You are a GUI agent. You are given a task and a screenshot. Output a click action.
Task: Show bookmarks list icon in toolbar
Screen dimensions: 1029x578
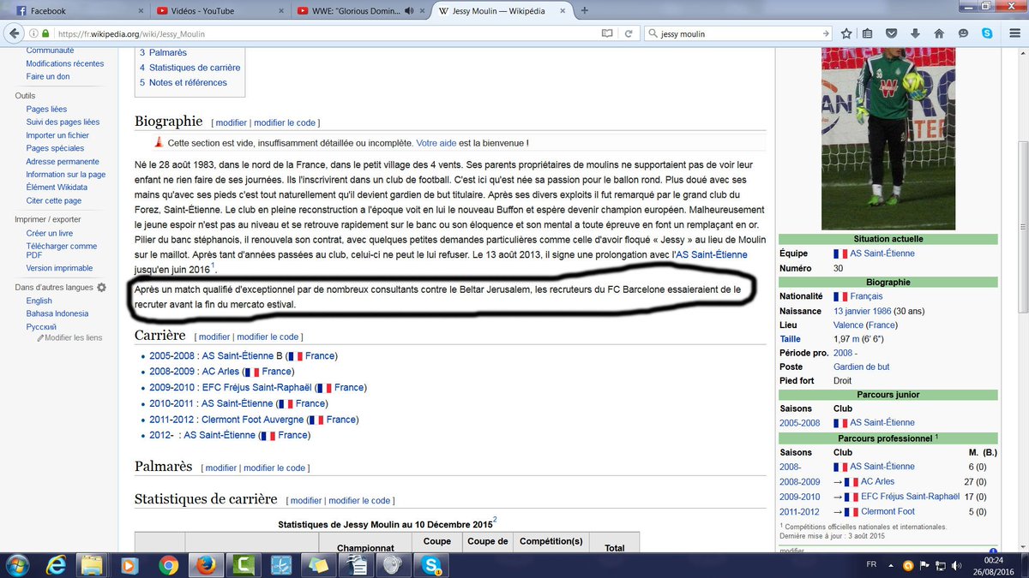(x=869, y=33)
